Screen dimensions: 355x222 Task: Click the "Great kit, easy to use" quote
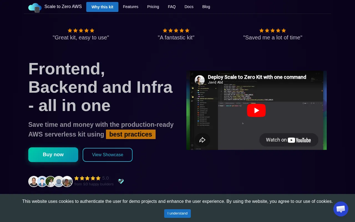coord(81,37)
